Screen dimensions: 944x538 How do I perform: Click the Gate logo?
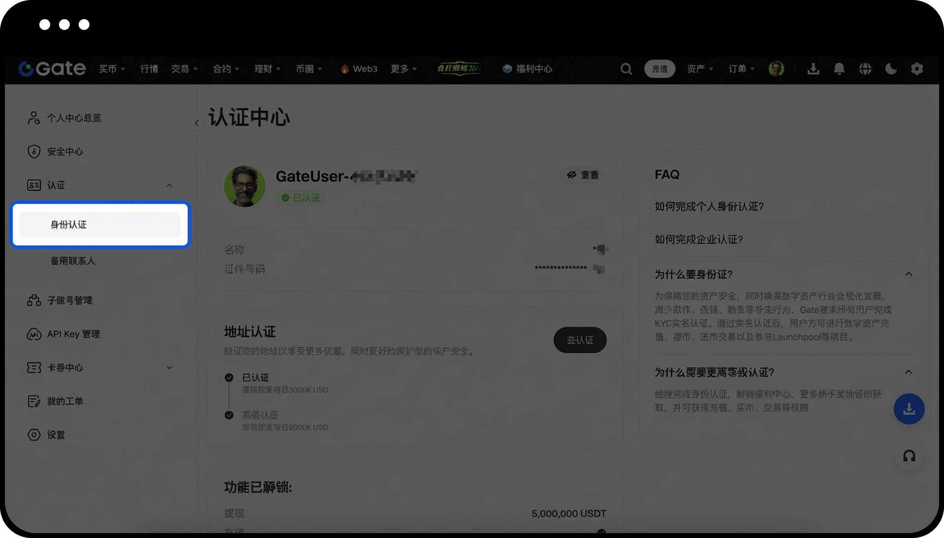[52, 69]
